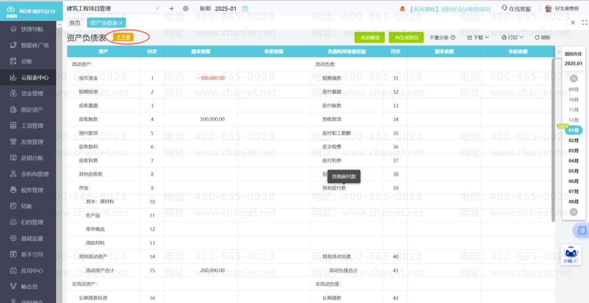Select period 12月

point(574,120)
